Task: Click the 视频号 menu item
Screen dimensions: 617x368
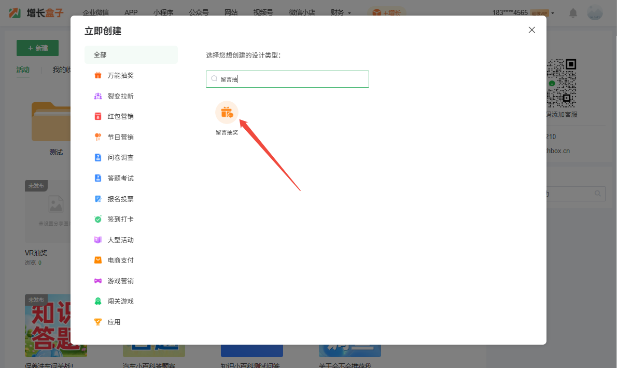Action: point(263,12)
